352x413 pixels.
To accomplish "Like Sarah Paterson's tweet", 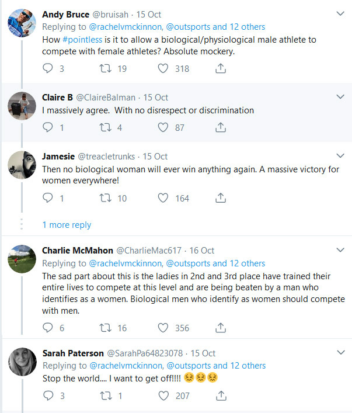I will click(x=164, y=395).
